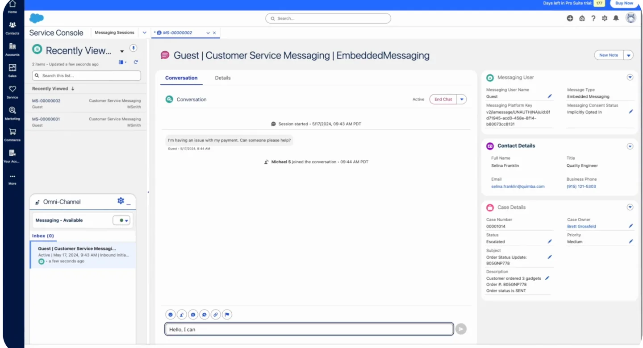Click the Buy Now button
This screenshot has height=348, width=643.
(624, 3)
